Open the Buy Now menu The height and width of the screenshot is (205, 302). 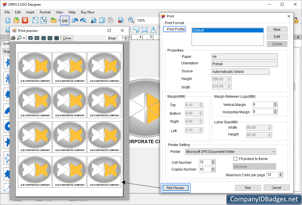click(88, 12)
